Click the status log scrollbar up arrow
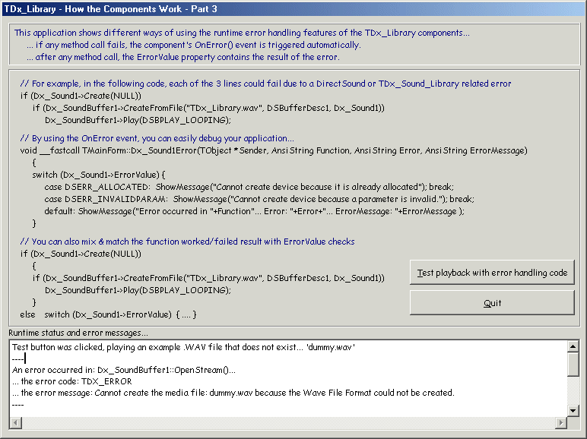This screenshot has width=587, height=439. click(x=573, y=346)
